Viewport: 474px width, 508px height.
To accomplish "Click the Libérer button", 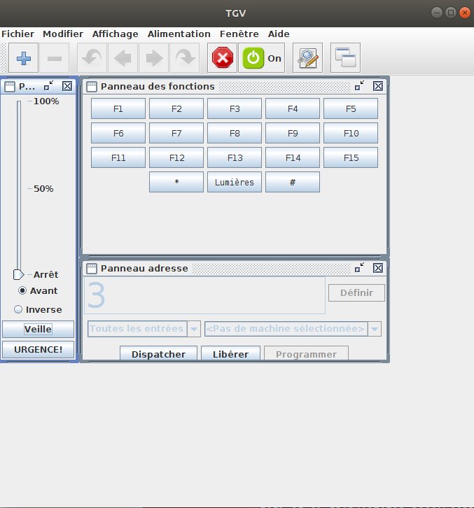I will click(230, 353).
